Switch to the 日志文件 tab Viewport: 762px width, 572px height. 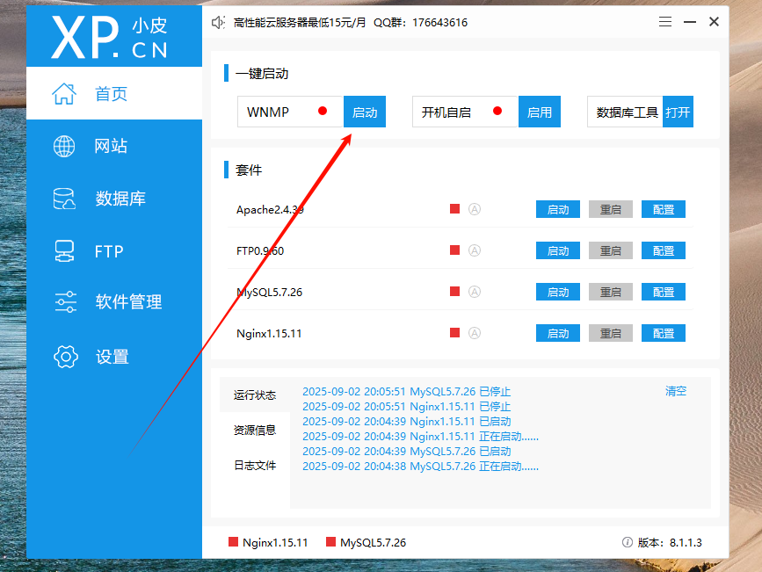255,466
